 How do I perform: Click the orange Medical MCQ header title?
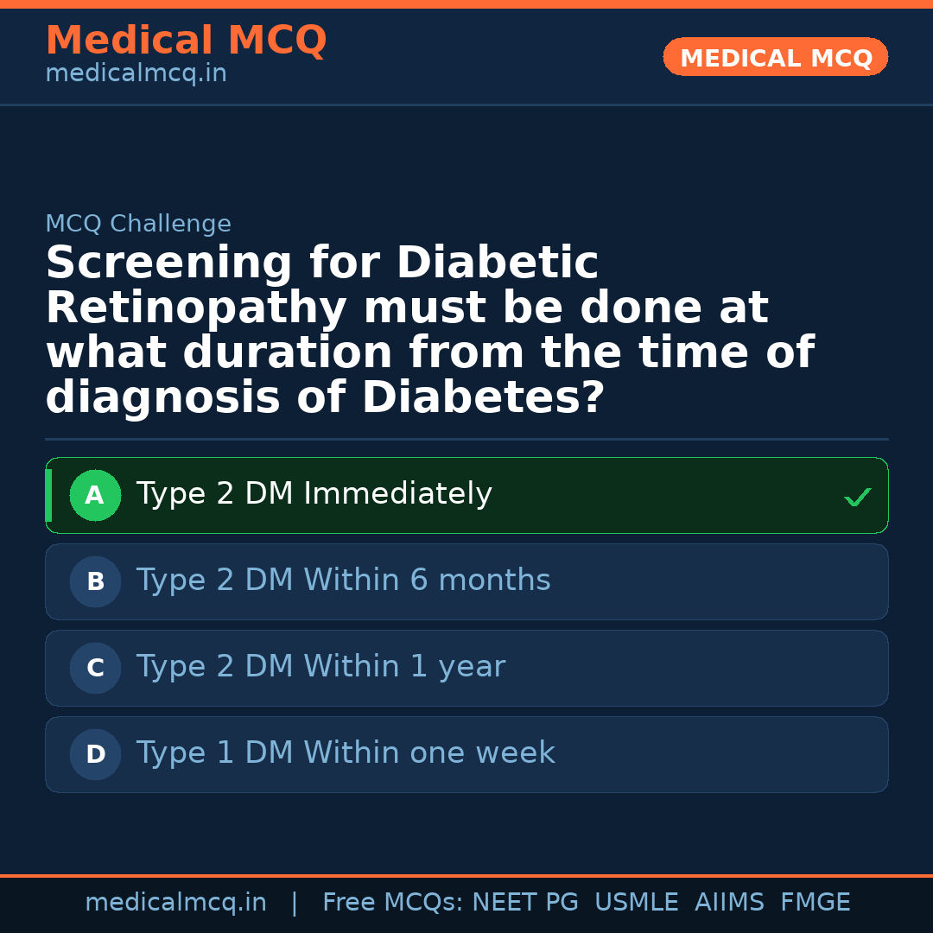coord(186,41)
